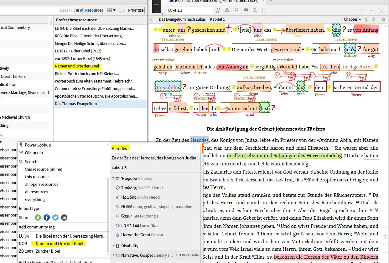Open the history dropdown arrow in Bible toolbar
This screenshot has height=263, width=389.
point(371,10)
